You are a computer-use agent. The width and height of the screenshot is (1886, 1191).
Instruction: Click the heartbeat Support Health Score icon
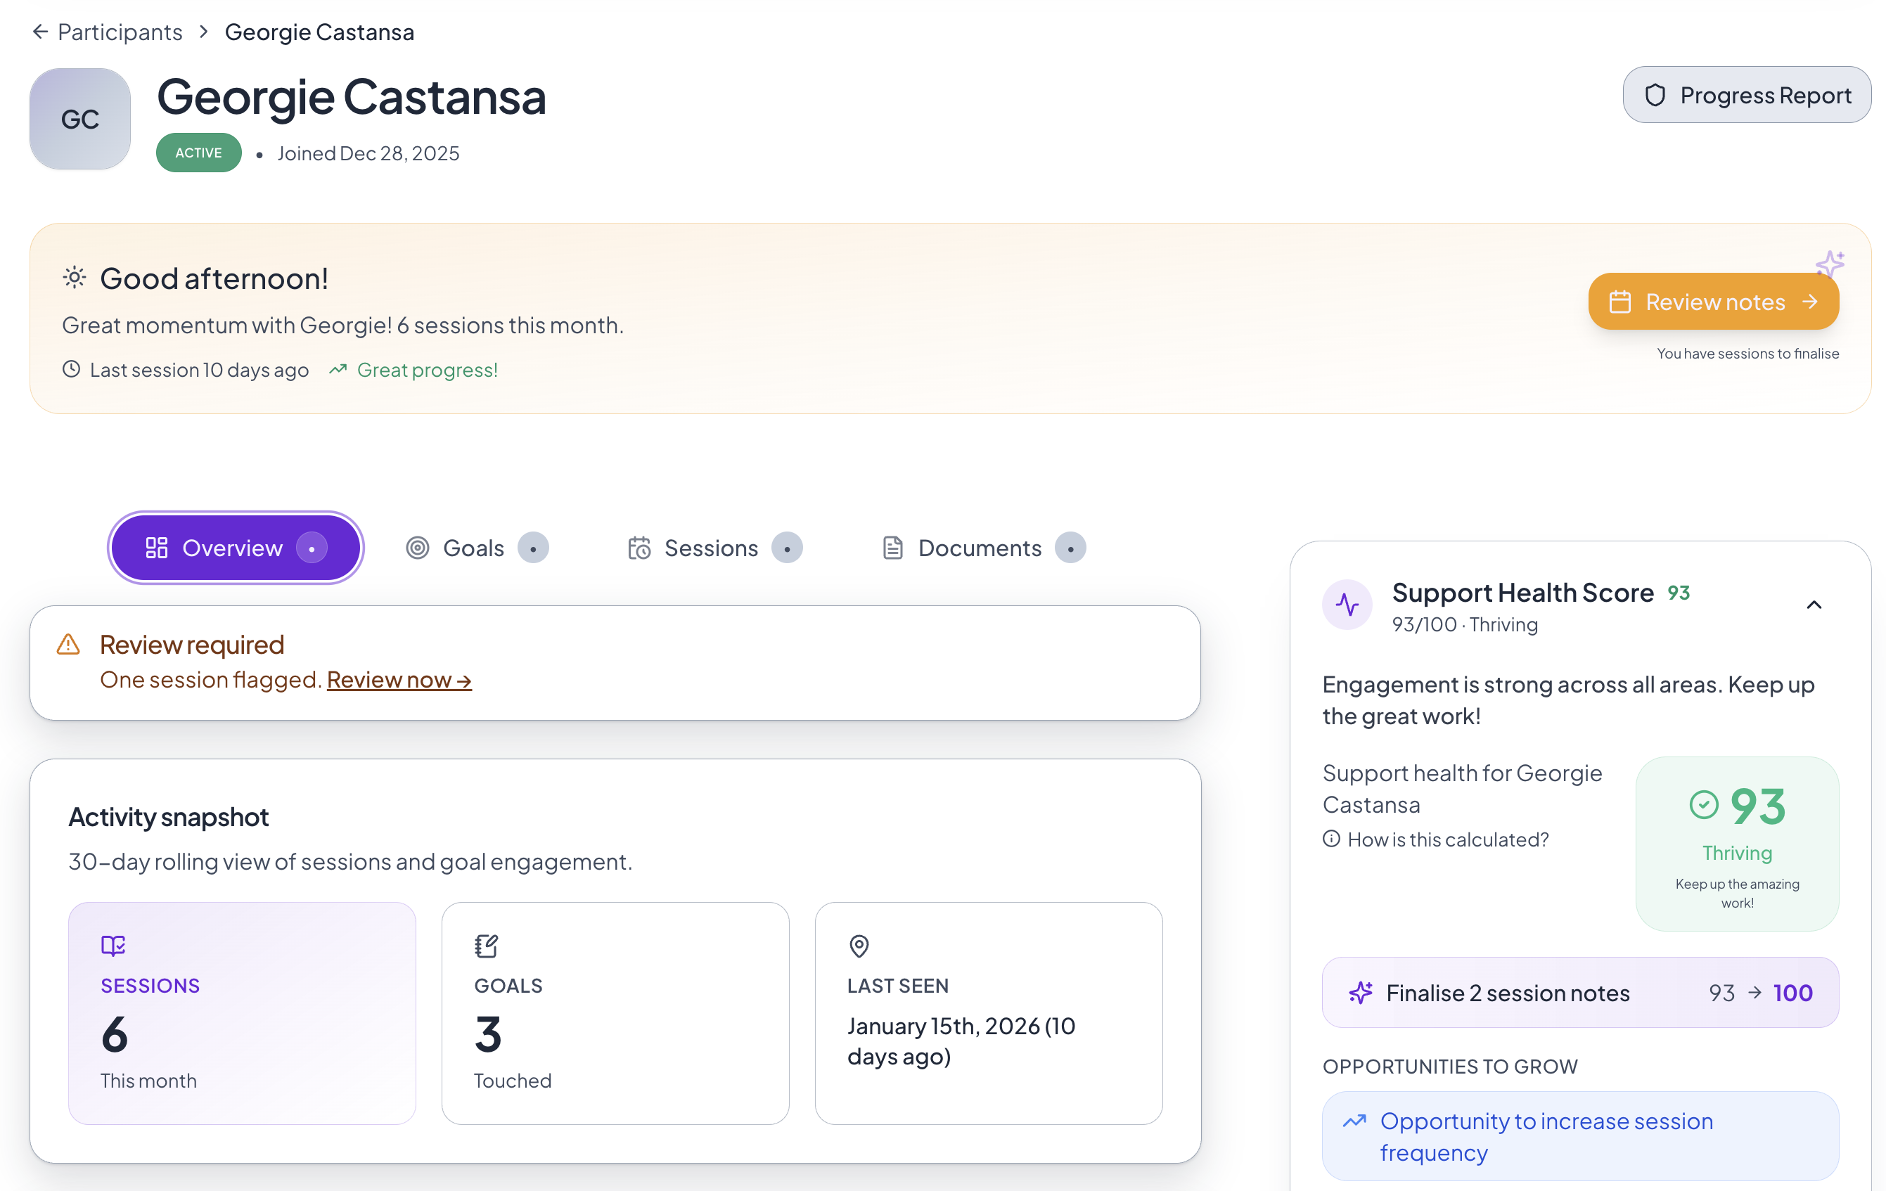(1347, 605)
